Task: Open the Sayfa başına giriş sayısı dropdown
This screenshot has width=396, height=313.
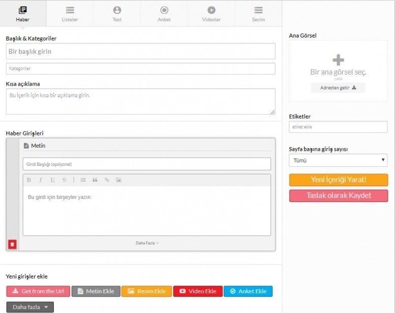Action: (x=338, y=160)
